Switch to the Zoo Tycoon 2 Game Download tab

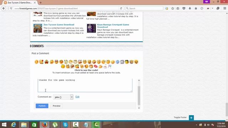click(20, 2)
